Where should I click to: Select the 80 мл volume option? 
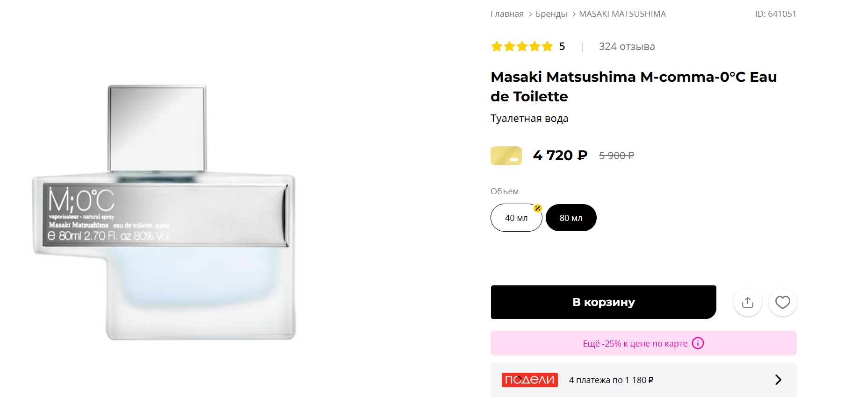click(x=571, y=218)
